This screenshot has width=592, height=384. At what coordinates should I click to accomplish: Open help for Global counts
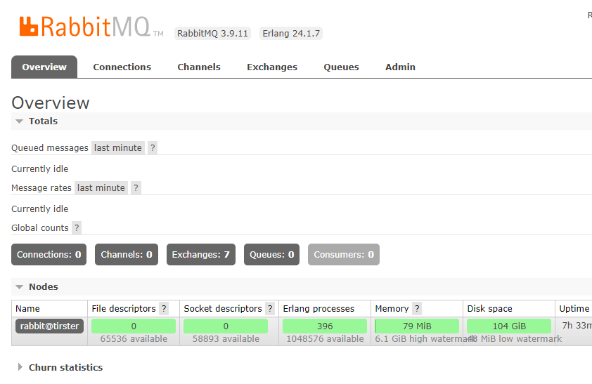pyautogui.click(x=77, y=227)
